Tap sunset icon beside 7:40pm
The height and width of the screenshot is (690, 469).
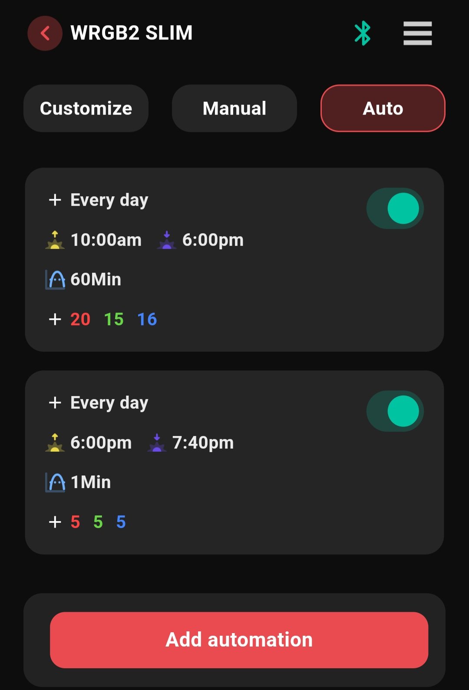pyautogui.click(x=157, y=443)
